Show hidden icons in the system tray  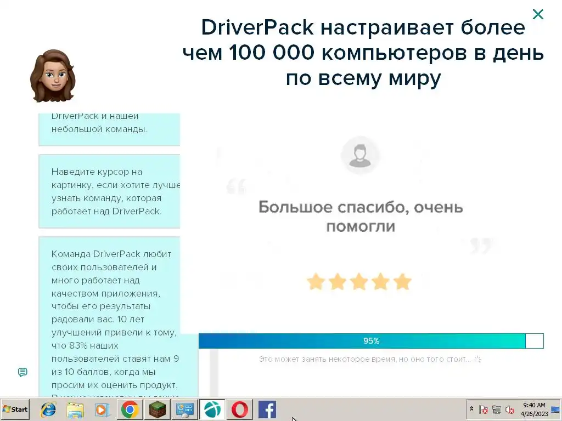tap(471, 409)
